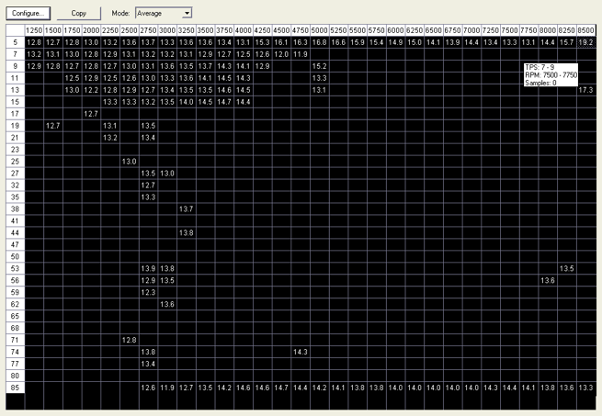Select the cell with value 17.3
Viewport: 602px width, 416px height.
click(585, 90)
